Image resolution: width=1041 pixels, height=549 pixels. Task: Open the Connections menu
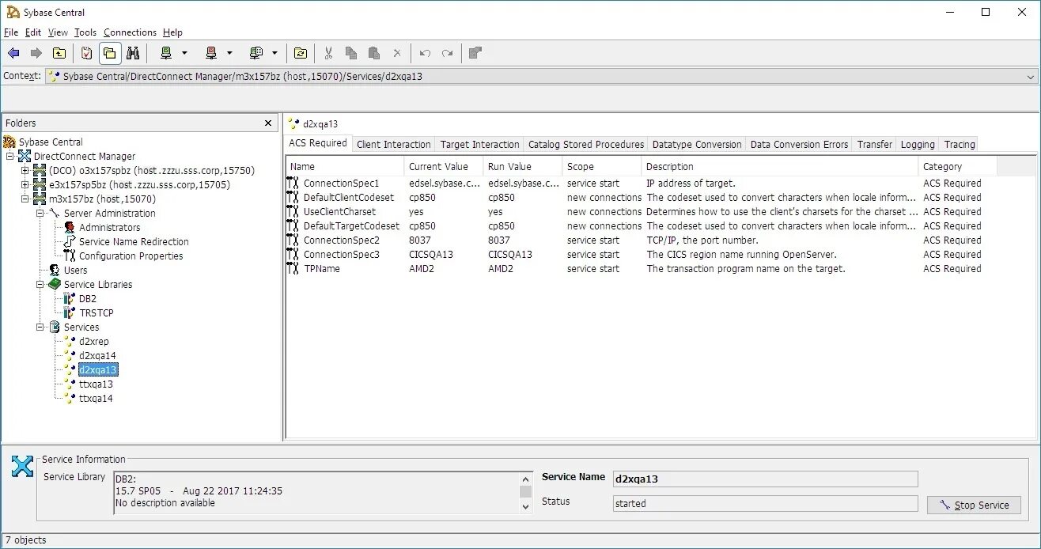tap(130, 32)
